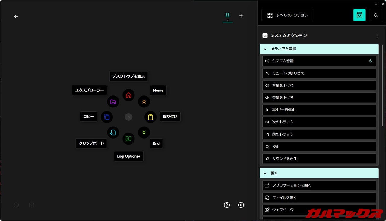Image resolution: width=386 pixels, height=221 pixels.
Task: Choose the 再生/一時停止 action
Action: 319,110
